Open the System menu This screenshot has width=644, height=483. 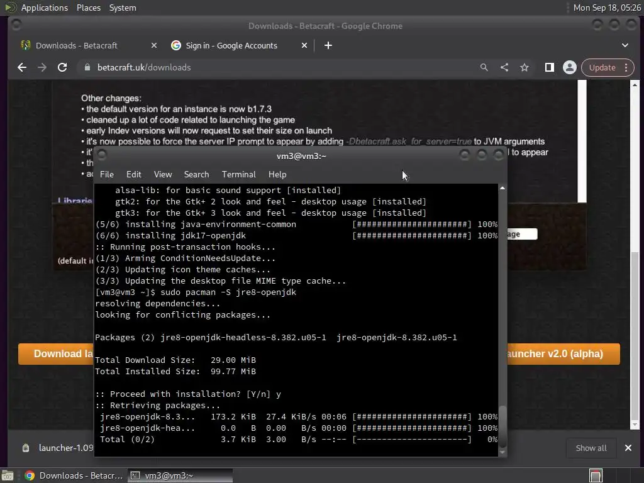(x=123, y=8)
